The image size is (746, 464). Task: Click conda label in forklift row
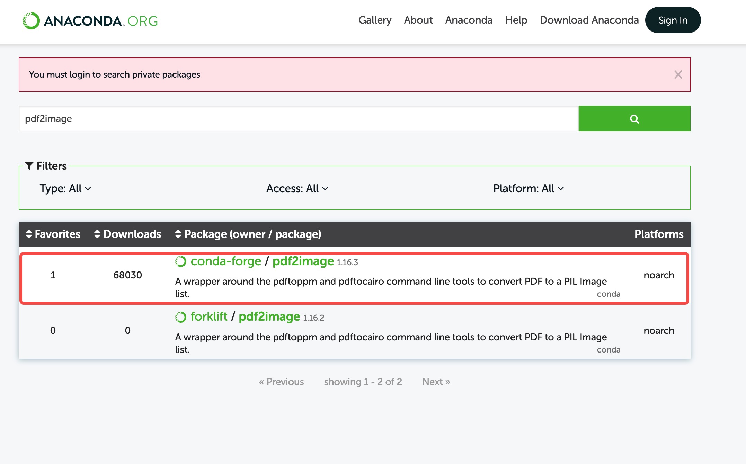[x=609, y=350]
